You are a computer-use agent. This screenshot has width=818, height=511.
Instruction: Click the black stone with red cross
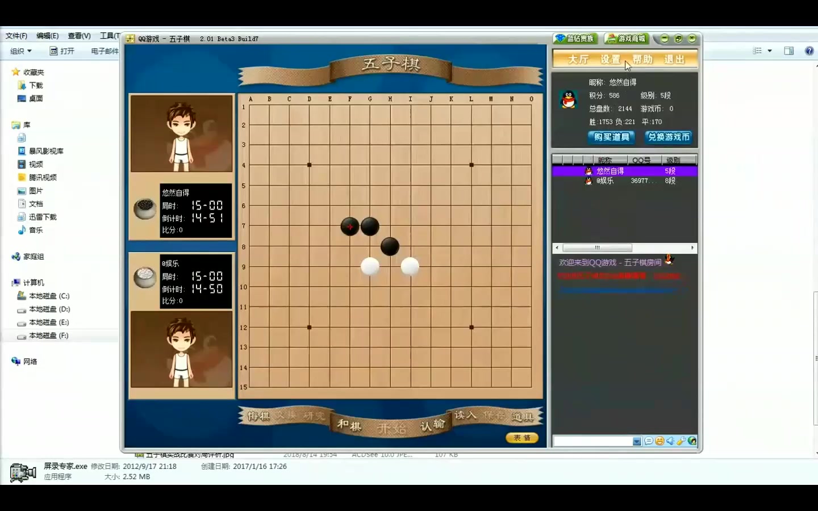tap(350, 227)
